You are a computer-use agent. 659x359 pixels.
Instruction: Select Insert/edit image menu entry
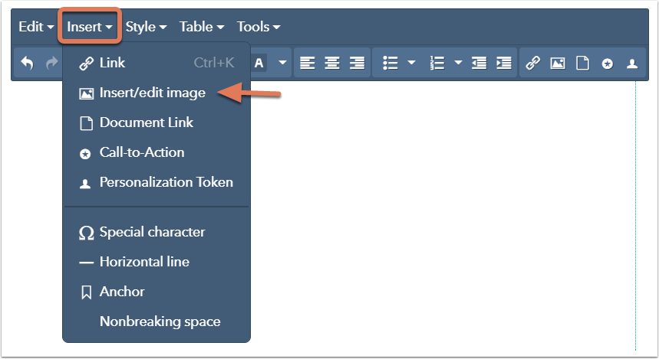(157, 93)
